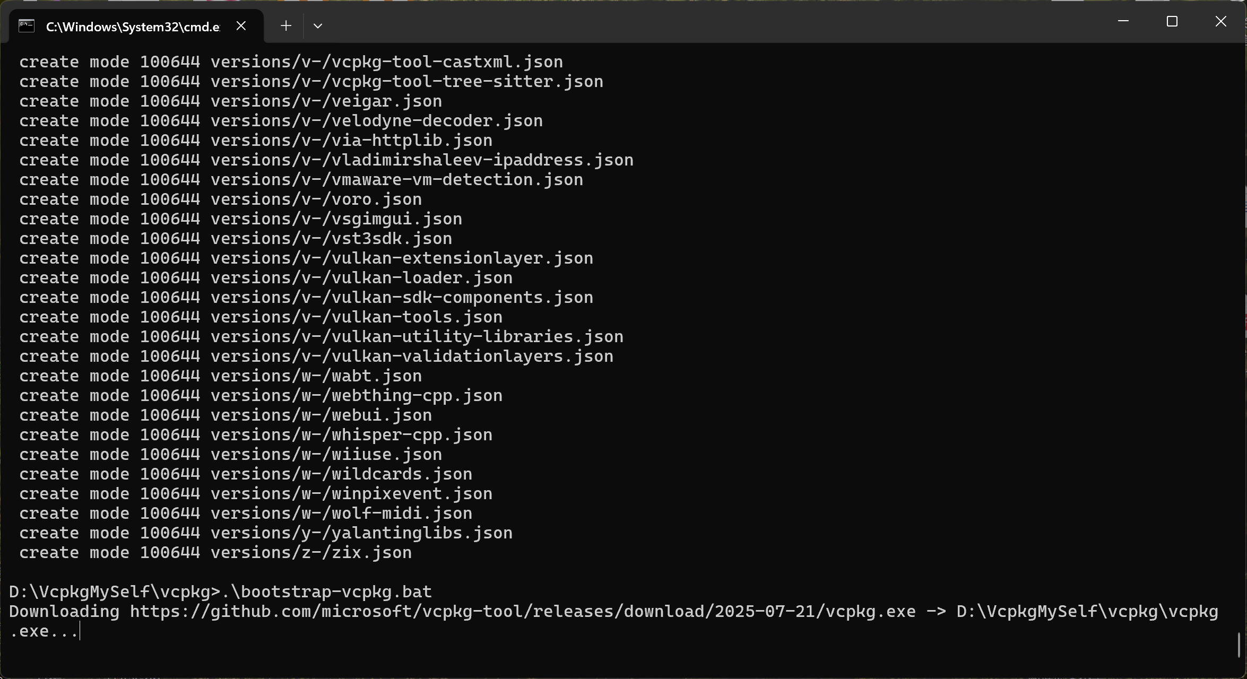Click the vmaware-vm-detection.json line

tap(301, 180)
